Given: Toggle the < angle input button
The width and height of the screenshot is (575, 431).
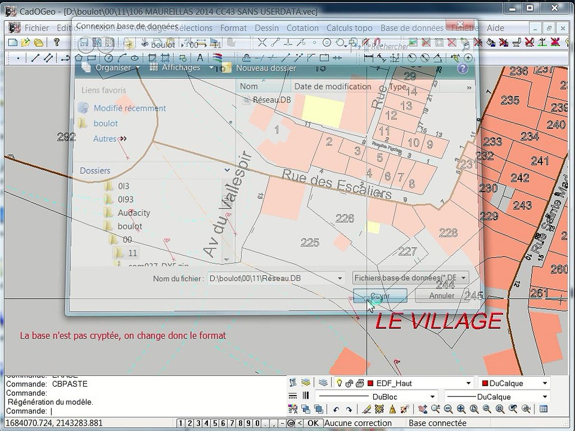Looking at the screenshot, I should click(299, 423).
